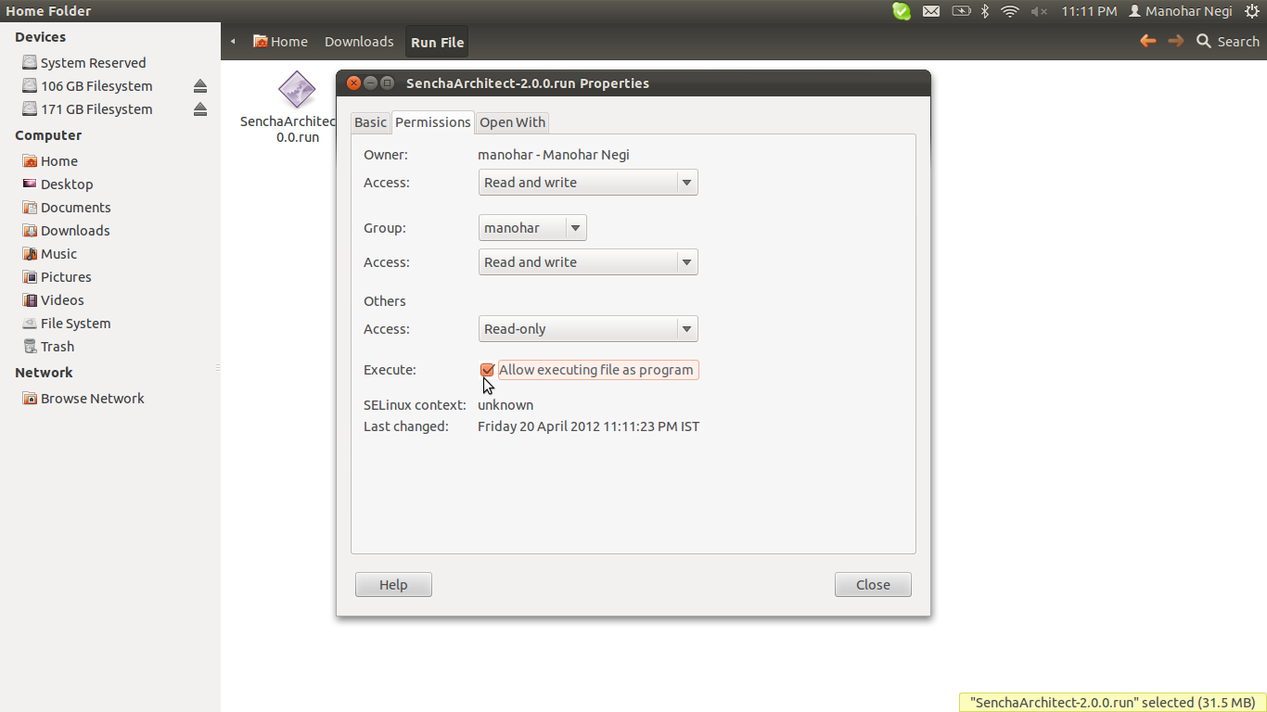Viewport: 1267px width, 712px height.
Task: Open the Owner access dropdown
Action: pos(588,183)
